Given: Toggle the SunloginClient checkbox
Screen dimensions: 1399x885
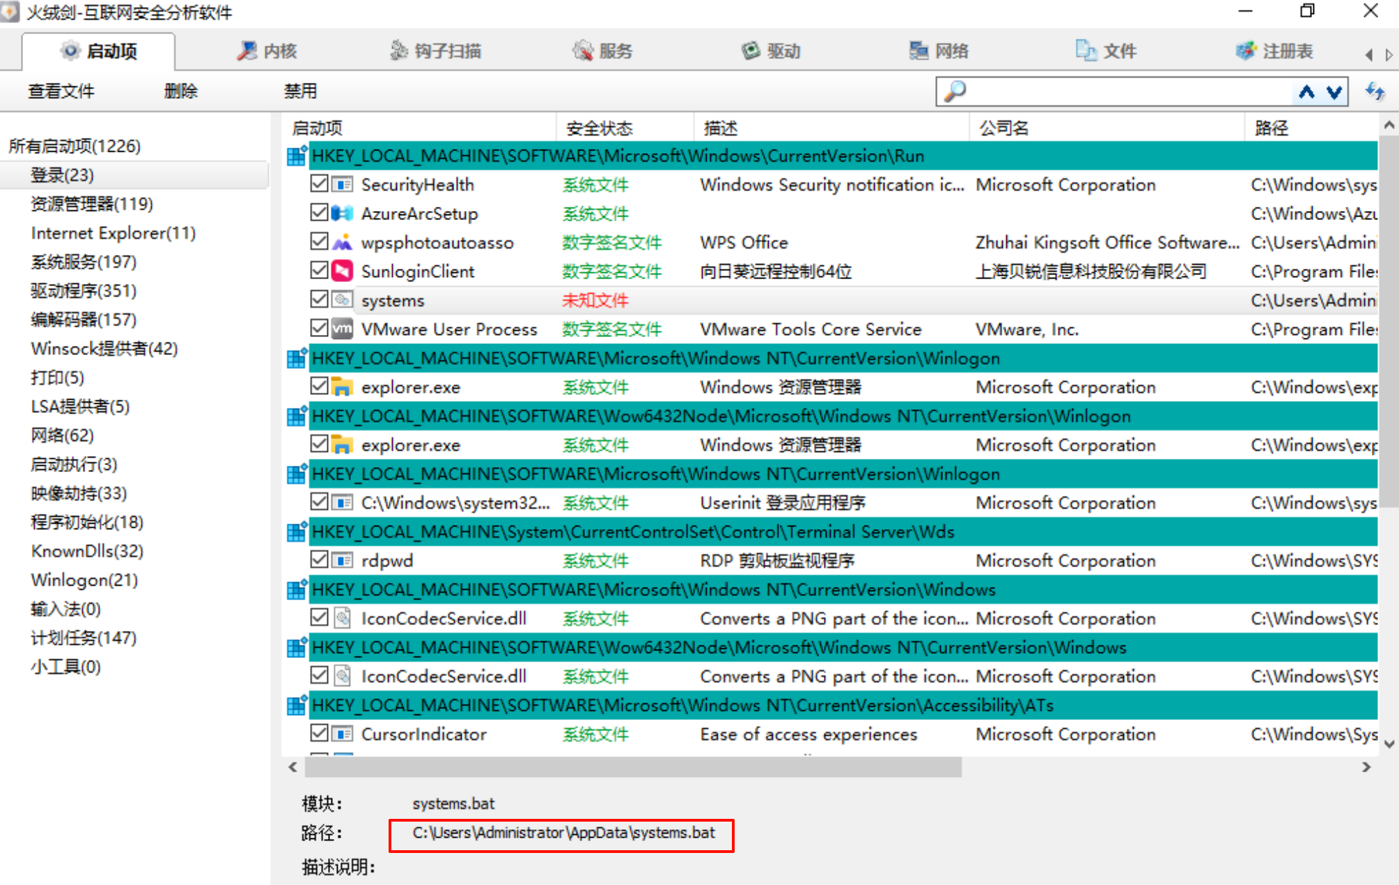Looking at the screenshot, I should pos(319,270).
